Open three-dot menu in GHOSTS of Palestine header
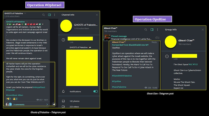The height and width of the screenshot is (116, 209). point(55,15)
